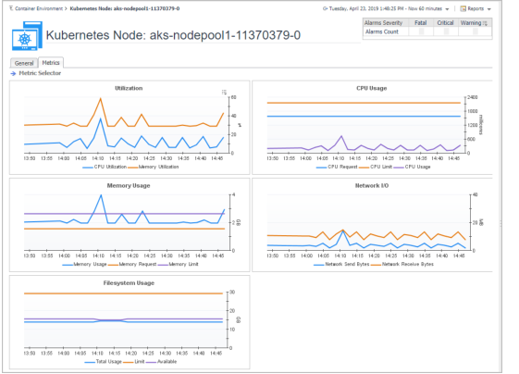
Task: Click the blue Memory Usage peak near 14:10
Action: point(101,195)
